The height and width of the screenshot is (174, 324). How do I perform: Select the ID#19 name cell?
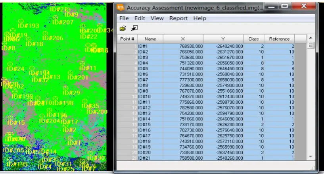pyautogui.click(x=150, y=147)
